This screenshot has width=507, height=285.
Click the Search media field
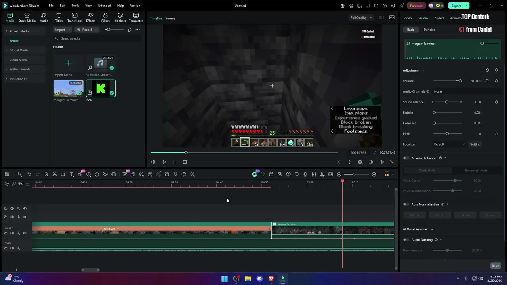(97, 38)
